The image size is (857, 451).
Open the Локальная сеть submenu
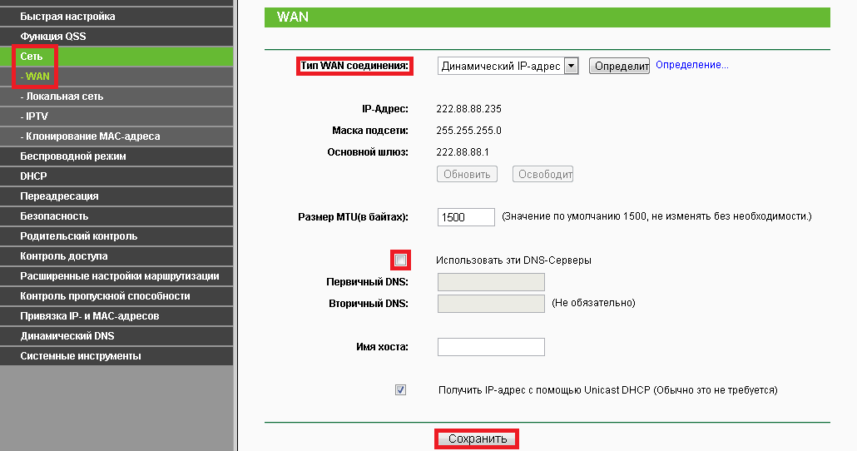click(x=65, y=97)
